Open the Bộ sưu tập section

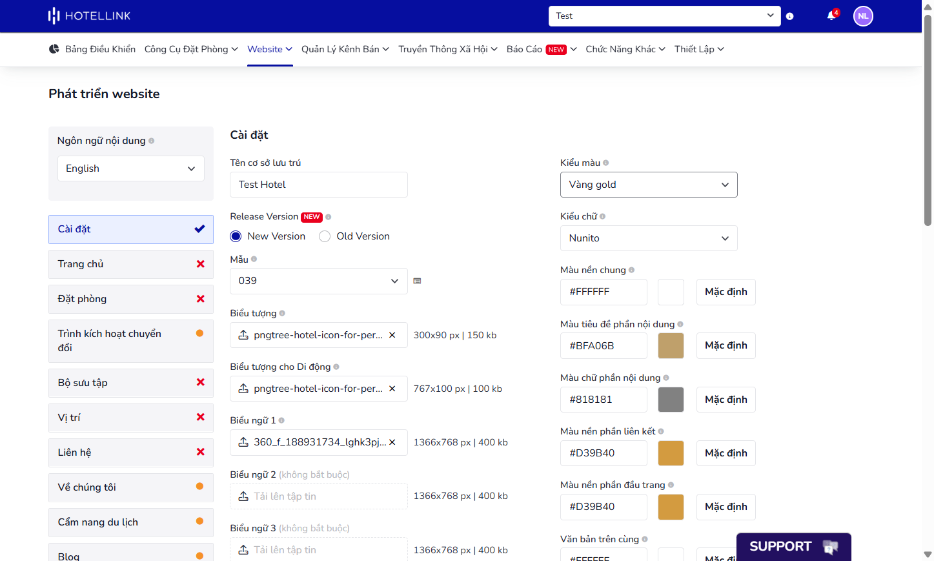131,383
